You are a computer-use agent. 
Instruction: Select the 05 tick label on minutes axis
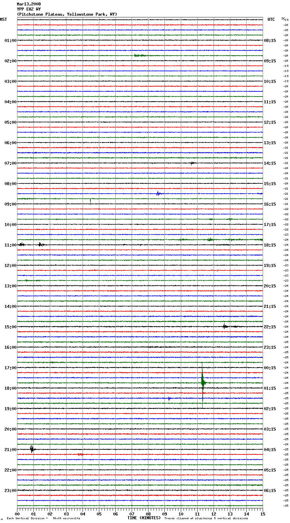click(99, 514)
